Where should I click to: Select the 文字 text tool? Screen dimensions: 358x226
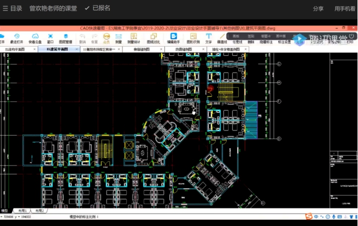tap(208, 38)
